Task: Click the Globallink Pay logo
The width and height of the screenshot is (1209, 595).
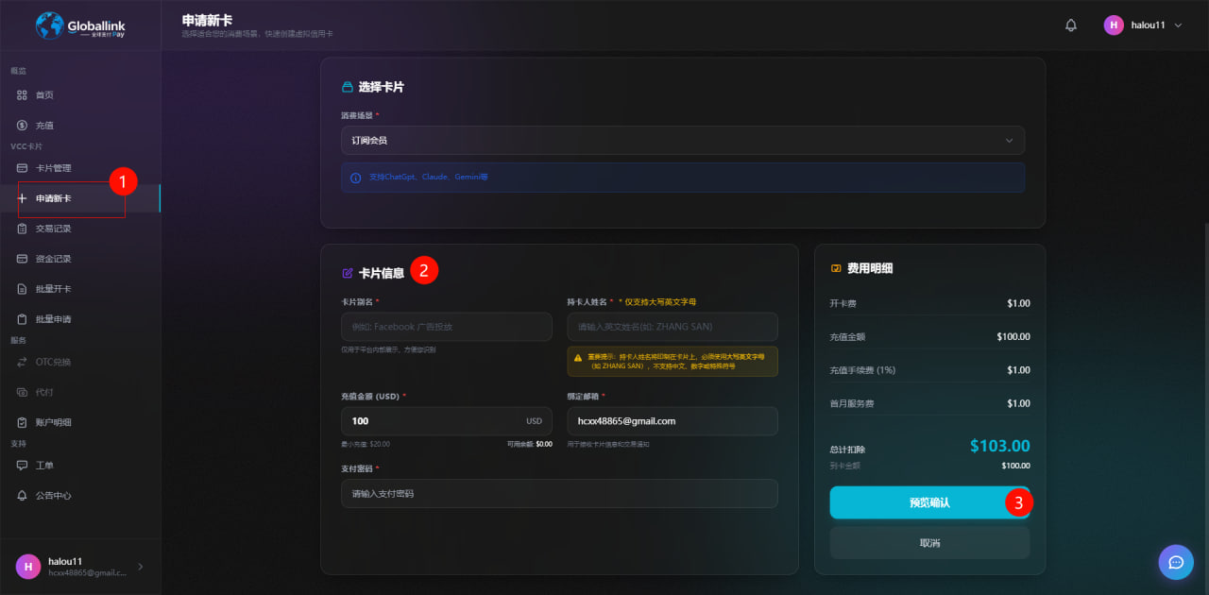Action: (x=80, y=25)
